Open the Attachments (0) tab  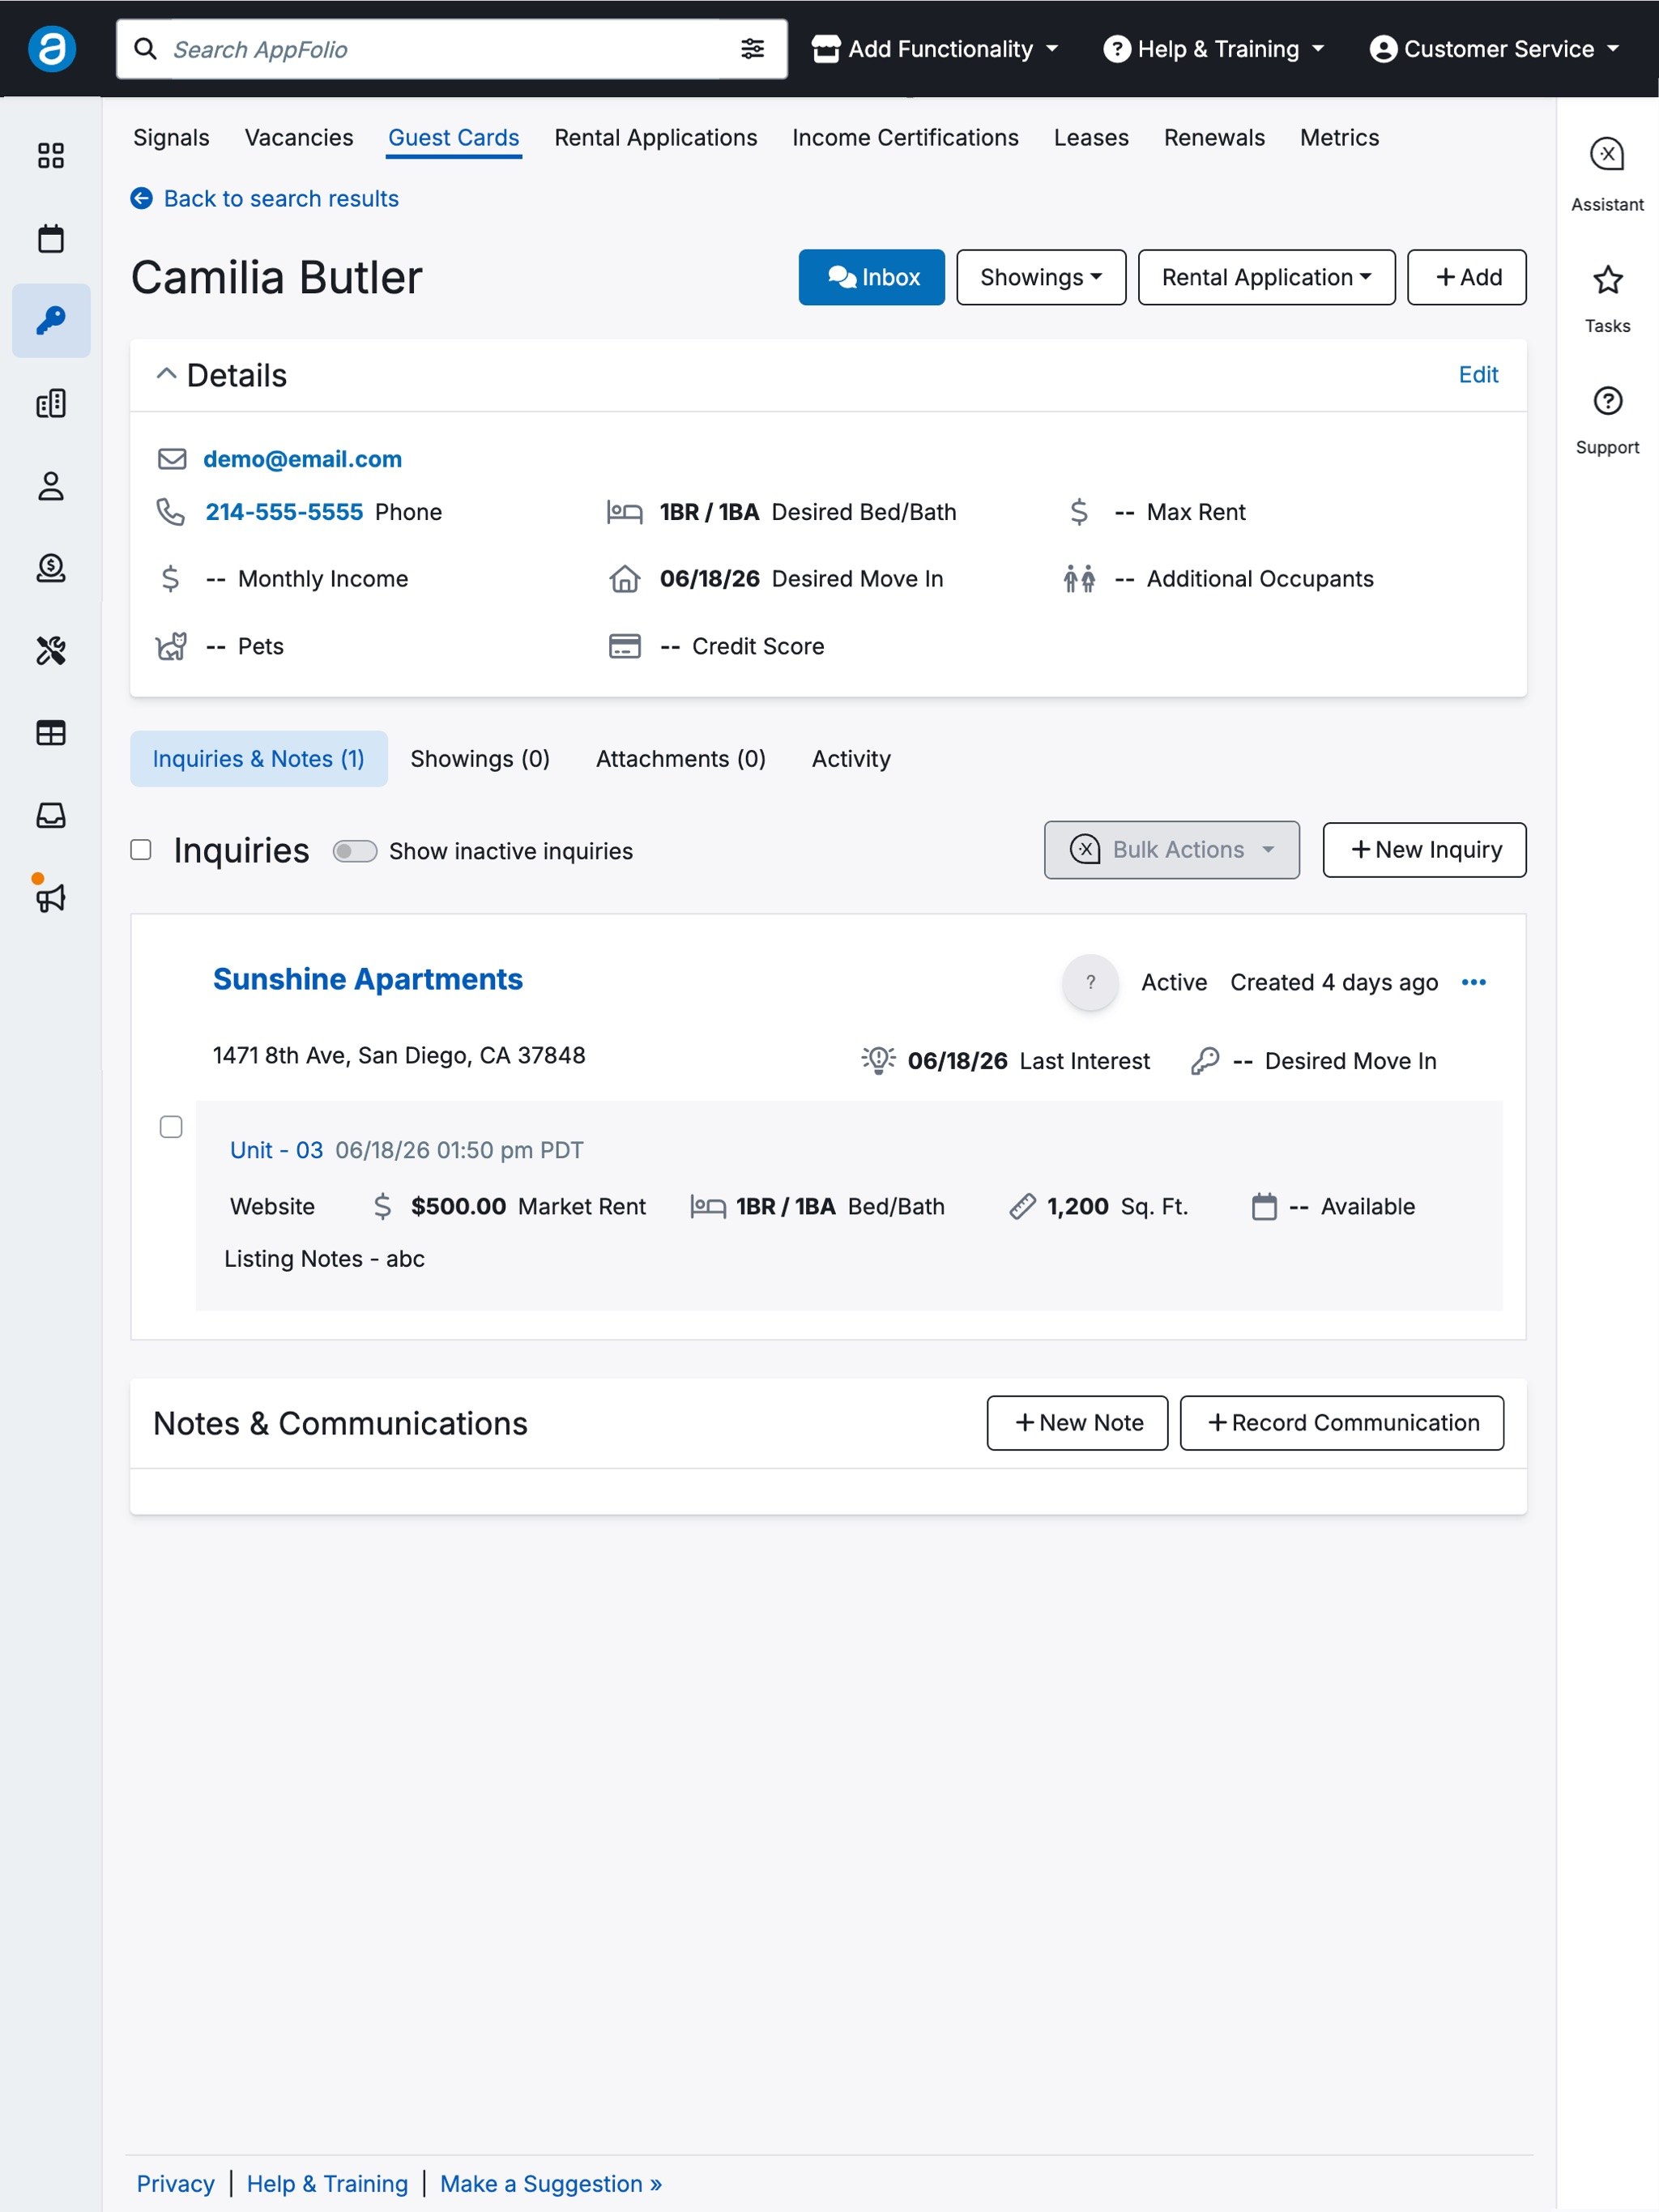tap(681, 759)
